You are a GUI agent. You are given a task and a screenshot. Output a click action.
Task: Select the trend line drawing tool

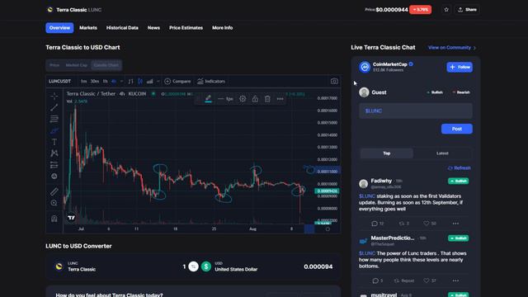54,108
